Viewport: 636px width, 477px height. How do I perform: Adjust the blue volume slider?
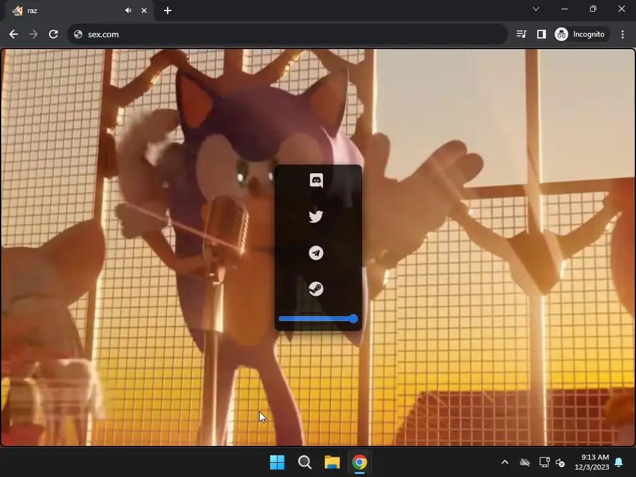[x=319, y=319]
